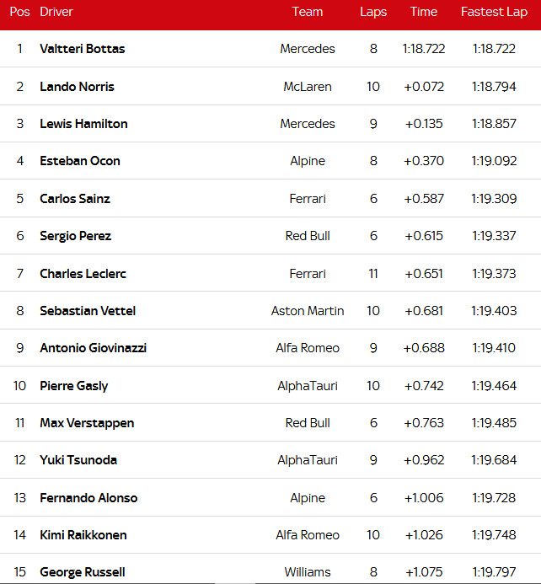The image size is (541, 584).
Task: Click Lewis Hamilton's name
Action: (83, 124)
